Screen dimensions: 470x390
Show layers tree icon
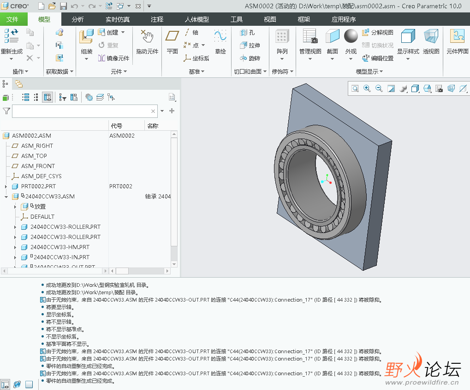(x=100, y=97)
